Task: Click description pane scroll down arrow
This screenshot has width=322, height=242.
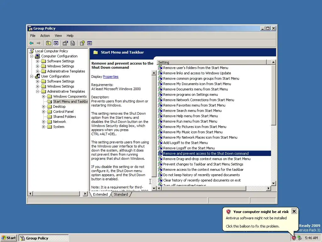Action: [154, 188]
